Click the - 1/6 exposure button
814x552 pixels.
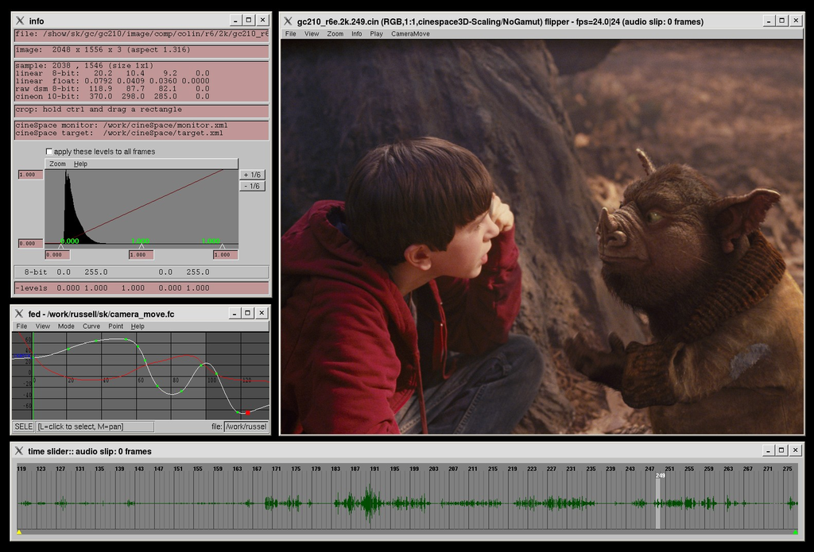252,186
